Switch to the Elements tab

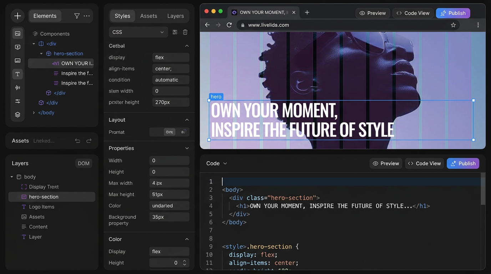click(45, 16)
